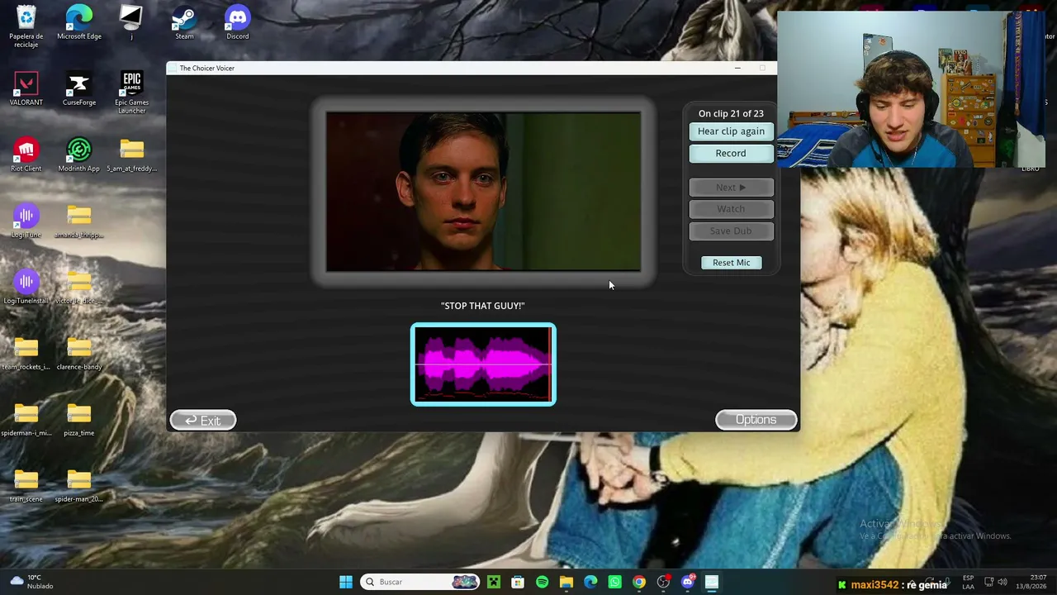Click the "On clip 21 of 23" counter

[731, 113]
